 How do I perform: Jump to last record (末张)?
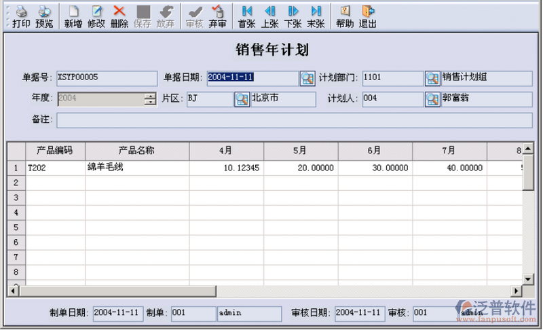click(x=316, y=16)
